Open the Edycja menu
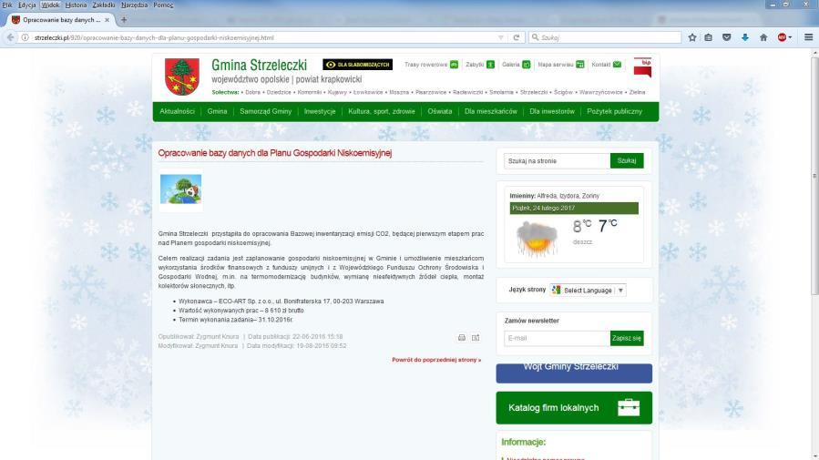819x460 pixels. point(26,5)
